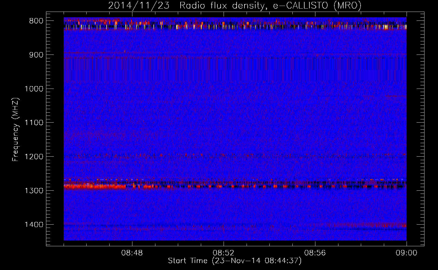
Task: Click the 08:48 time axis label
Action: [132, 253]
